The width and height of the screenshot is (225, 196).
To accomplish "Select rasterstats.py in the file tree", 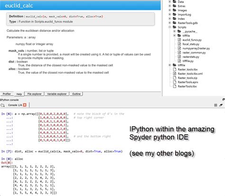I will point(191,57).
